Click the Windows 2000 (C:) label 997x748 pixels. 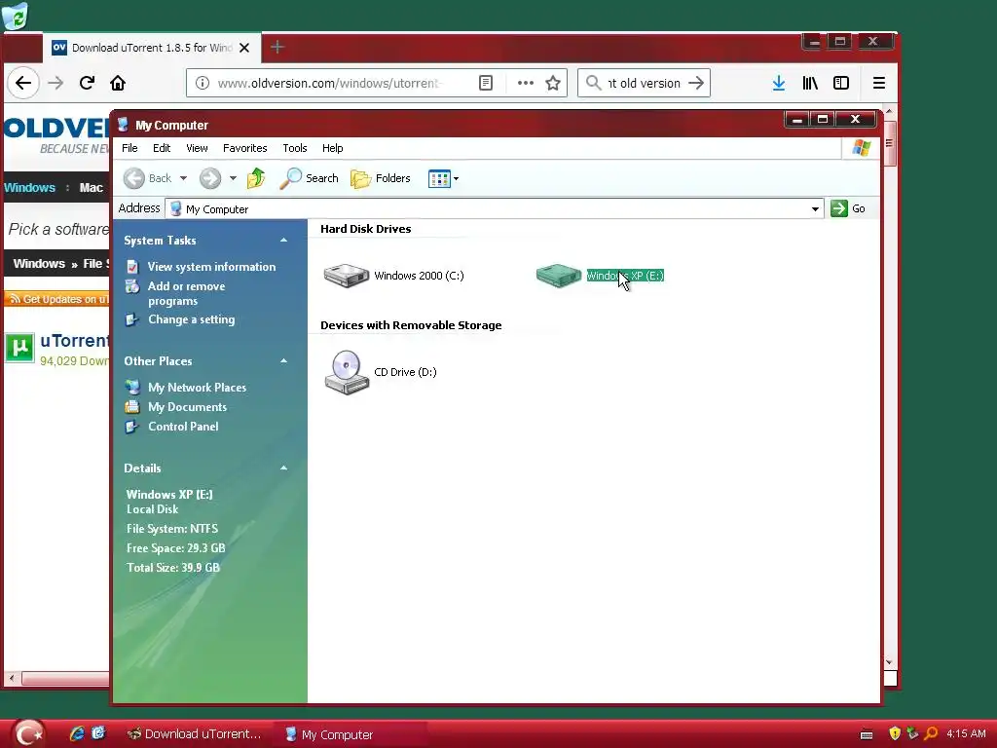[419, 276]
